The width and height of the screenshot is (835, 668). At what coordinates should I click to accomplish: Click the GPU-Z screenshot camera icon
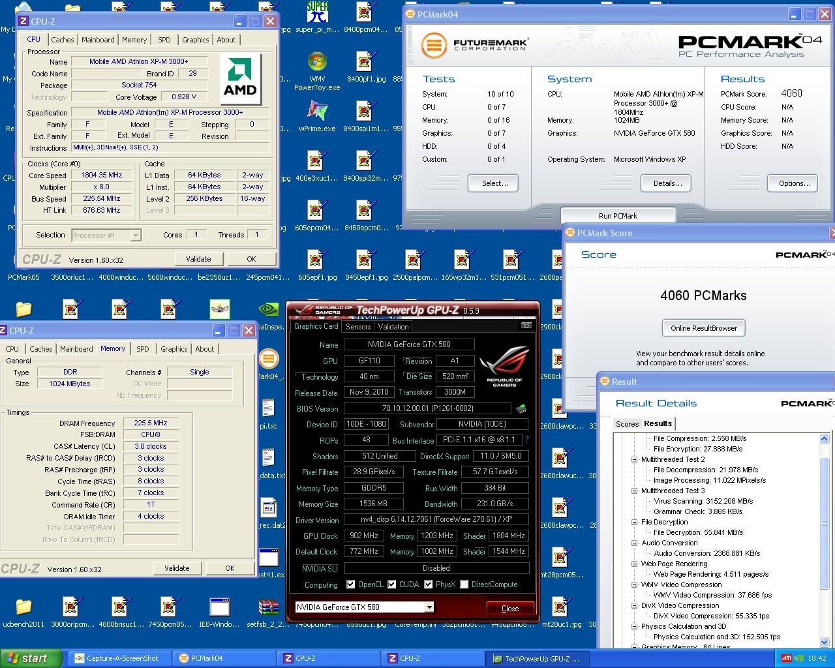point(526,326)
